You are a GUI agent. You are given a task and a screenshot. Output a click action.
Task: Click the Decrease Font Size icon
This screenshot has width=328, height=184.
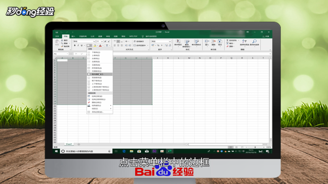(x=109, y=41)
